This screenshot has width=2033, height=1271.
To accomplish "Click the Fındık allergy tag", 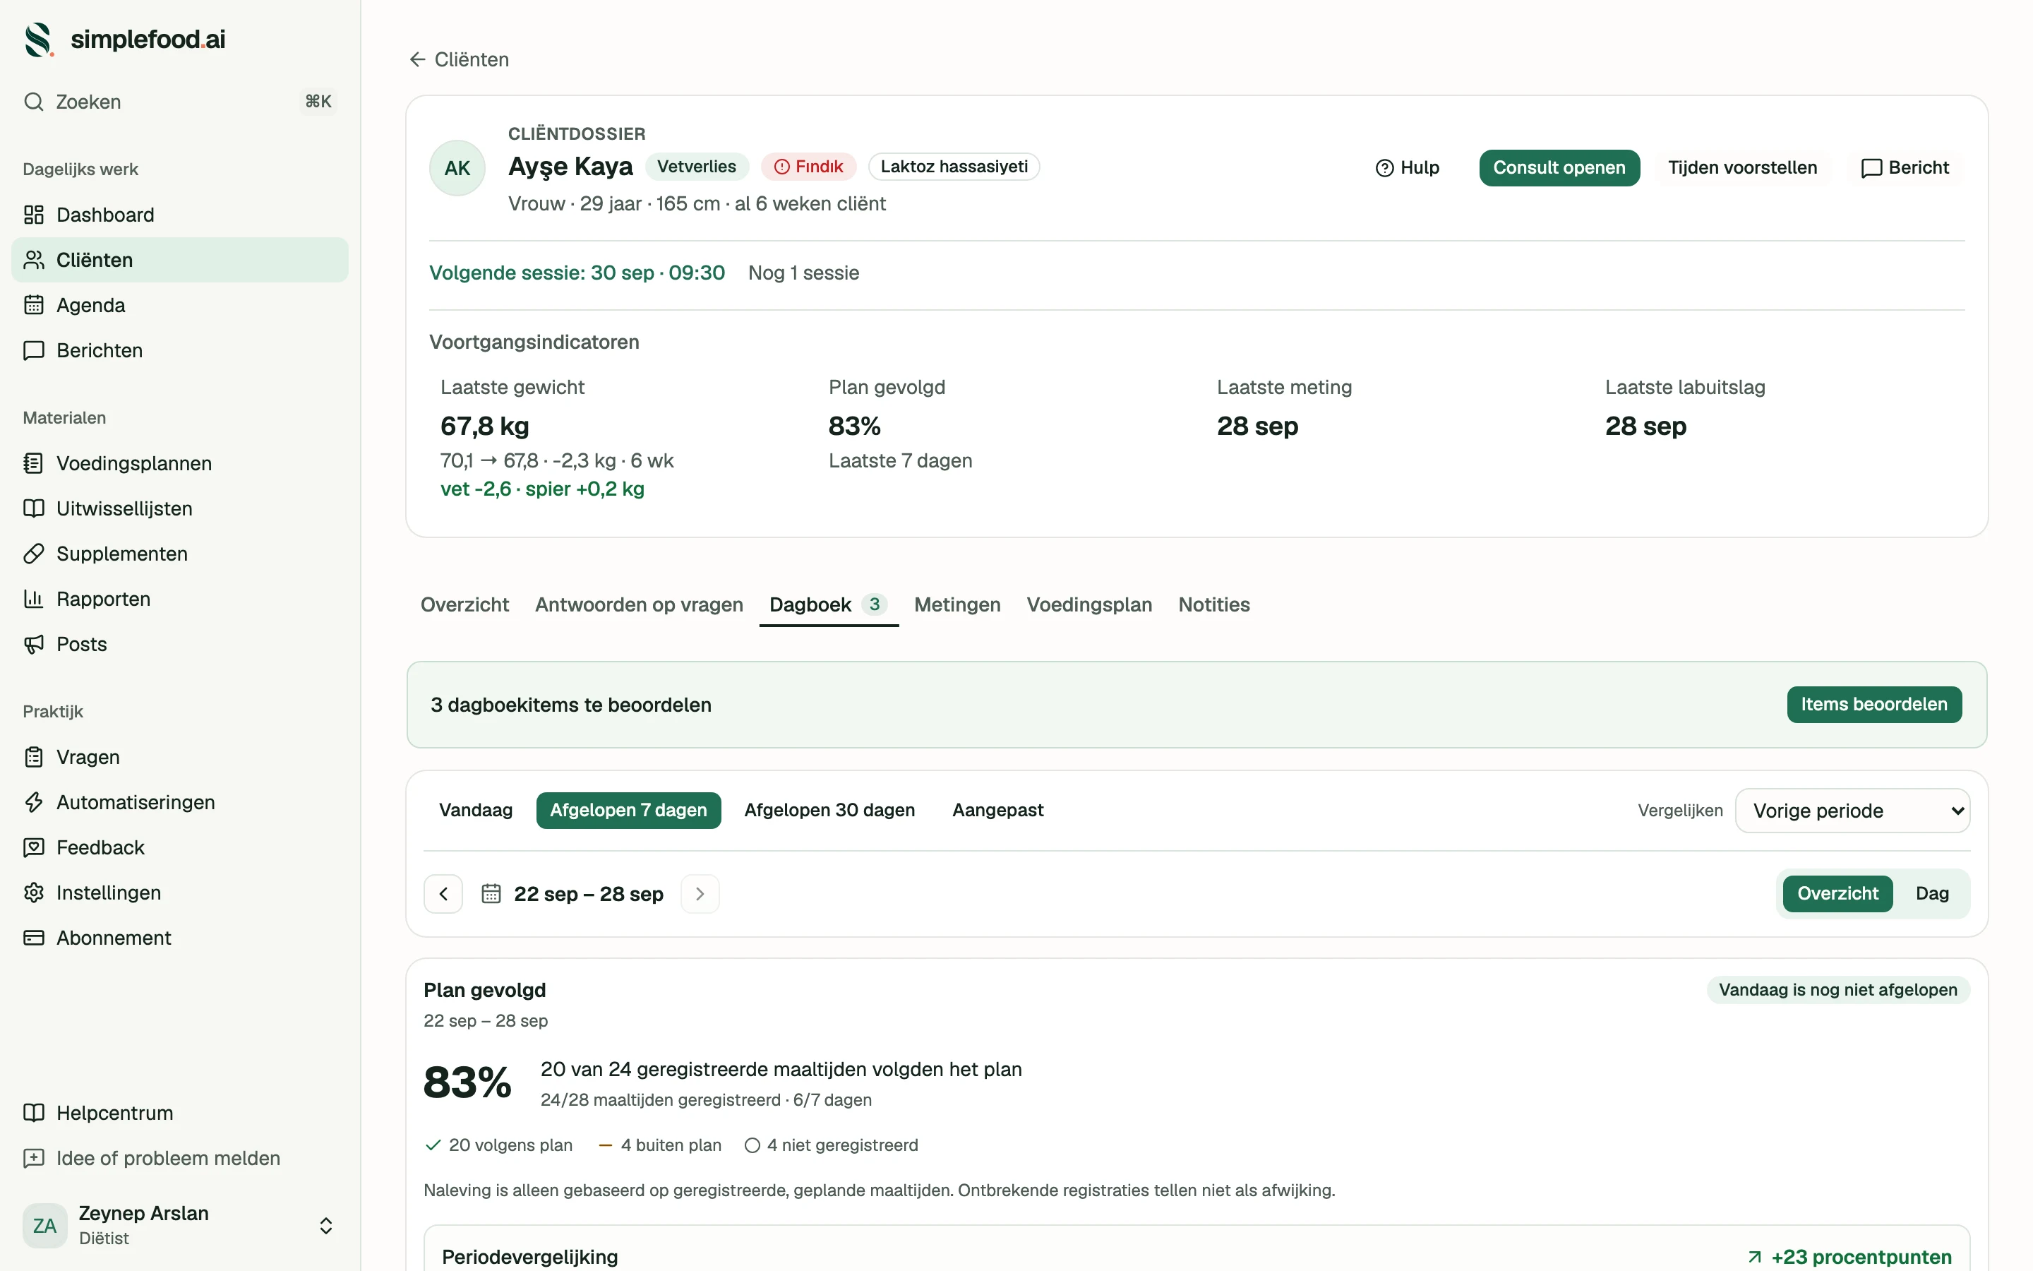I will [x=808, y=167].
